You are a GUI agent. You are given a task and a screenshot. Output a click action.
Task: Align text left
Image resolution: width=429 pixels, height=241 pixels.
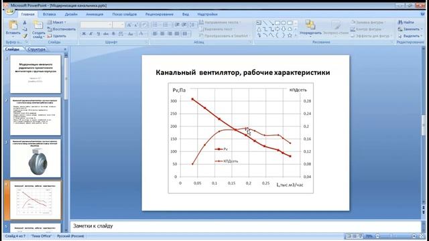click(155, 33)
